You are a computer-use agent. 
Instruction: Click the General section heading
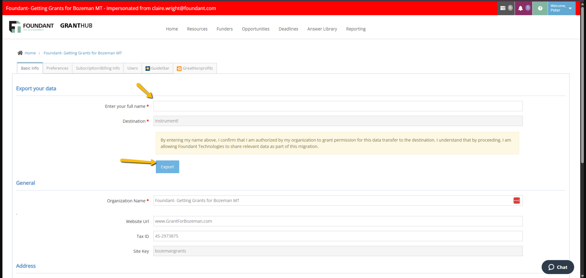[x=26, y=183]
